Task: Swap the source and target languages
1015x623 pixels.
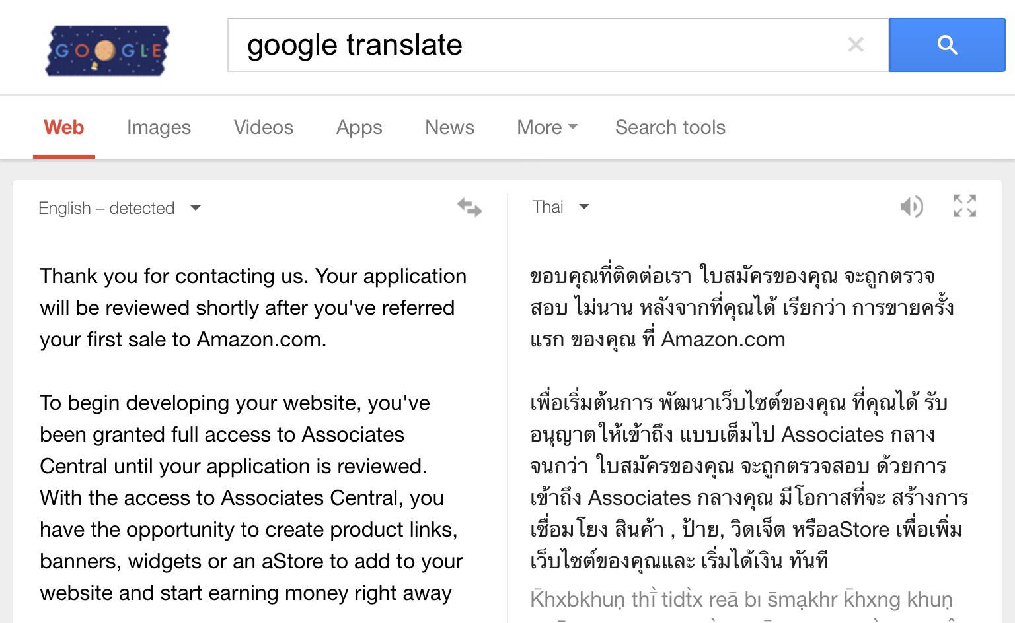Action: (469, 207)
